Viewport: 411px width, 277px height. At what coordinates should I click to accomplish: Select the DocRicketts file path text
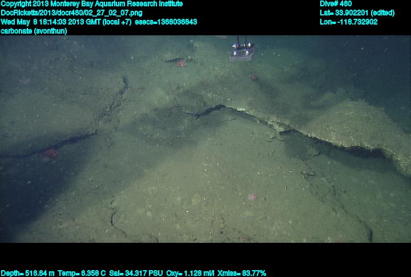click(x=71, y=13)
